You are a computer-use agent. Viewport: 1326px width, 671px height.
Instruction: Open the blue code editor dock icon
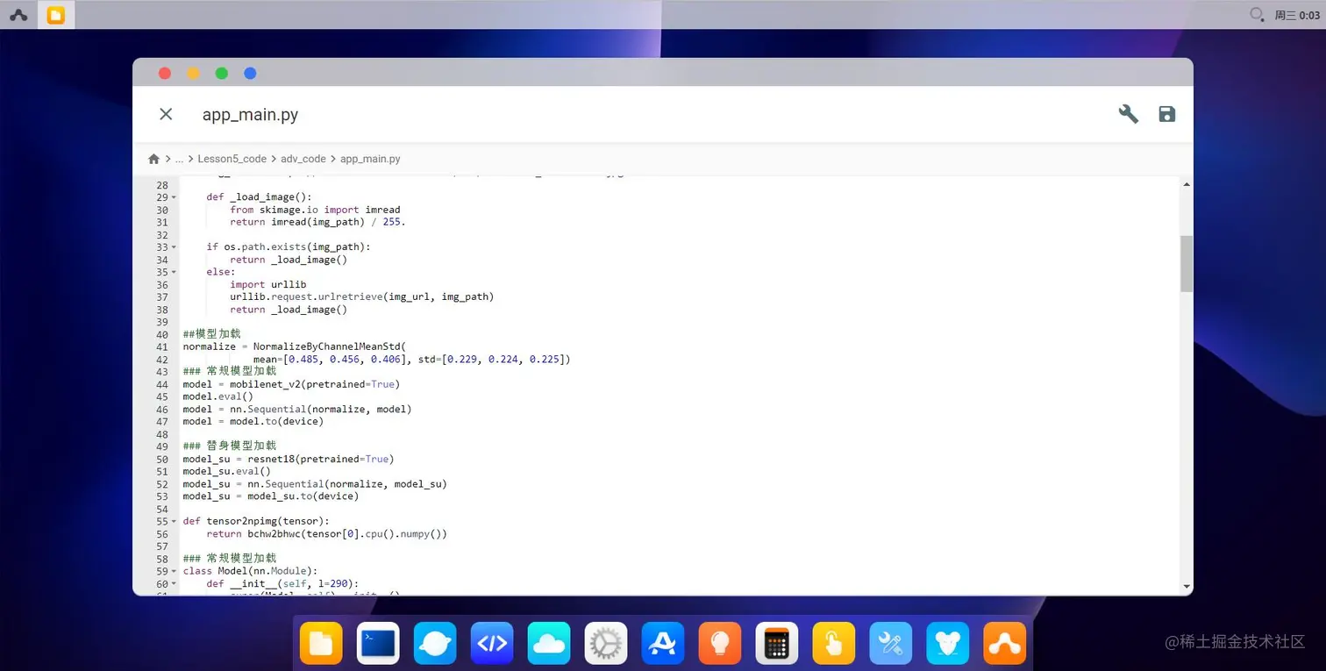492,644
